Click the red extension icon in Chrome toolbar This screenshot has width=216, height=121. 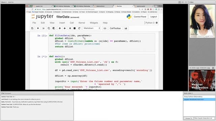tap(151, 9)
